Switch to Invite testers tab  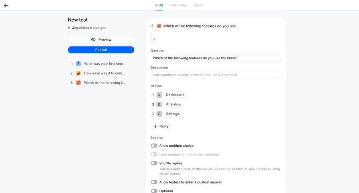point(178,5)
